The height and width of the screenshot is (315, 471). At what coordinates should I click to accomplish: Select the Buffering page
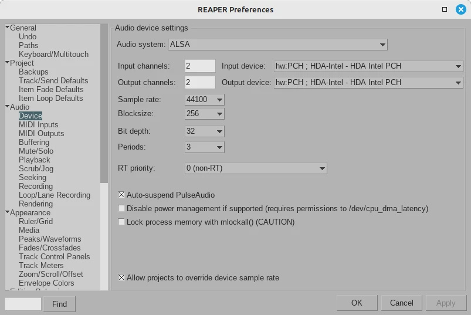point(34,143)
